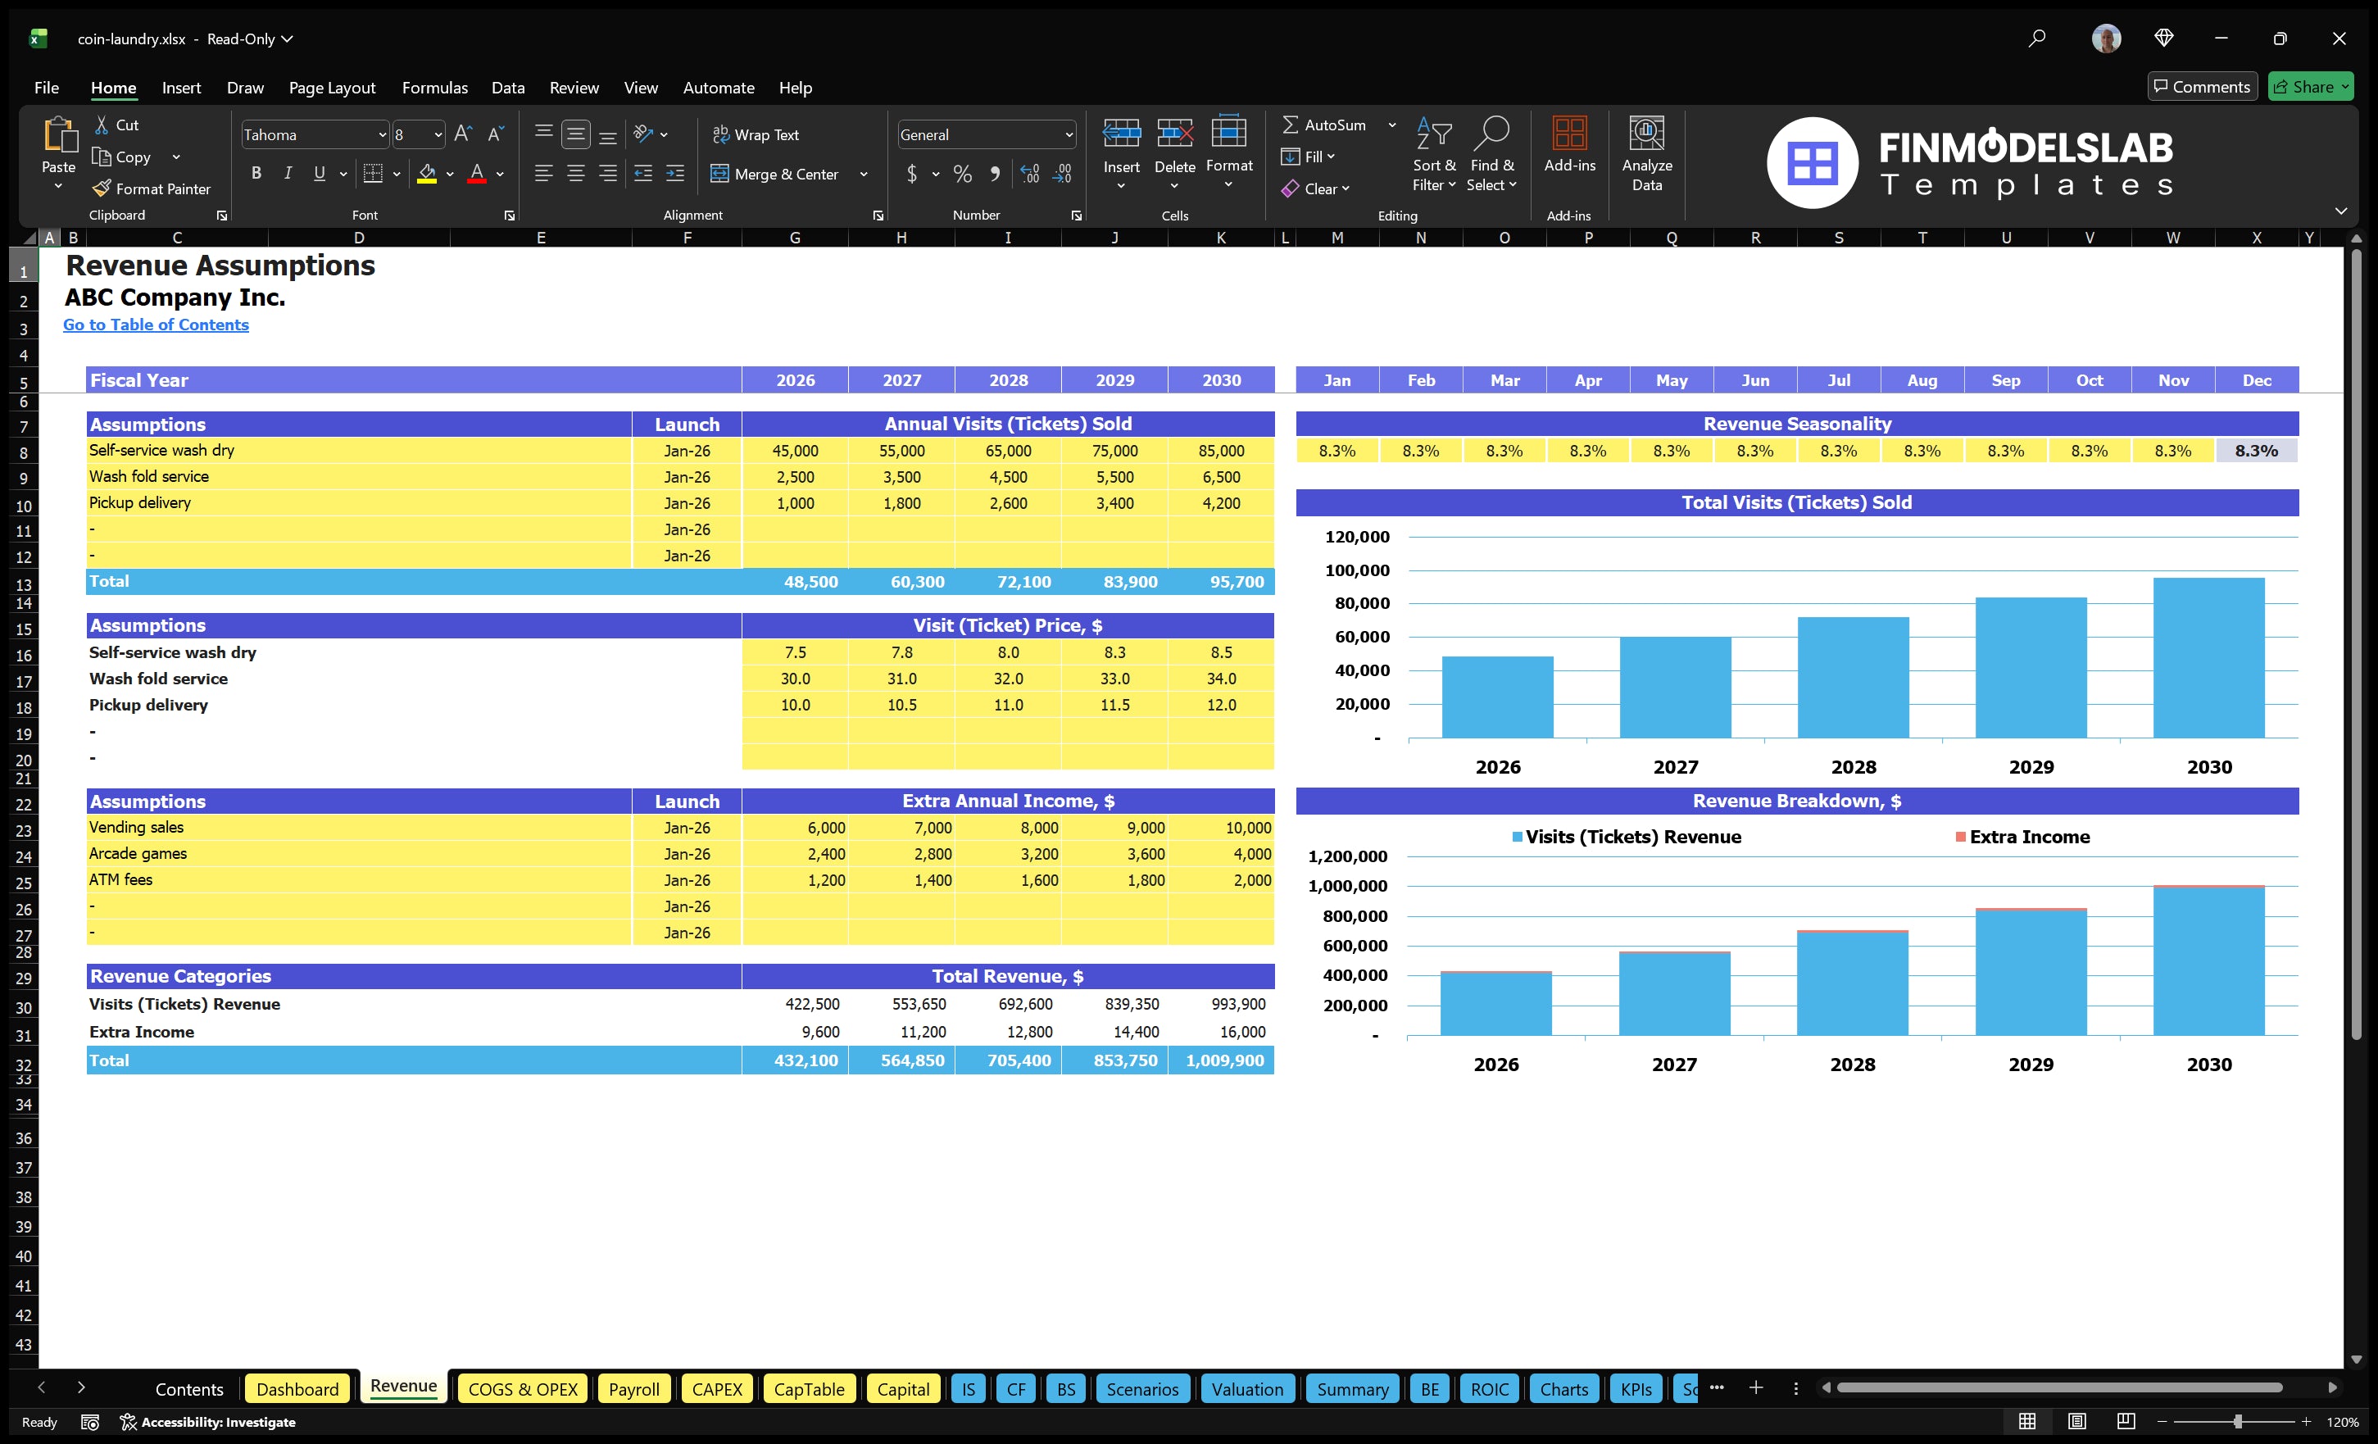The width and height of the screenshot is (2378, 1444).
Task: Expand the Fill Color options arrow
Action: tap(449, 175)
